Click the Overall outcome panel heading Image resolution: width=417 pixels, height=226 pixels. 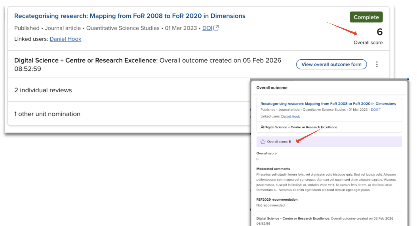point(272,88)
